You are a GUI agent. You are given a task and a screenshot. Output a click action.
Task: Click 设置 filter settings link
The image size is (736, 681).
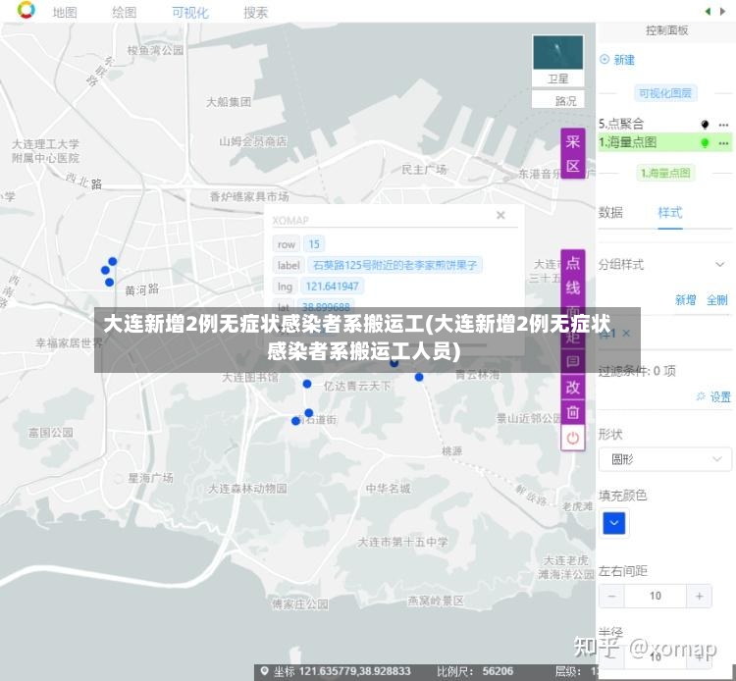click(720, 397)
